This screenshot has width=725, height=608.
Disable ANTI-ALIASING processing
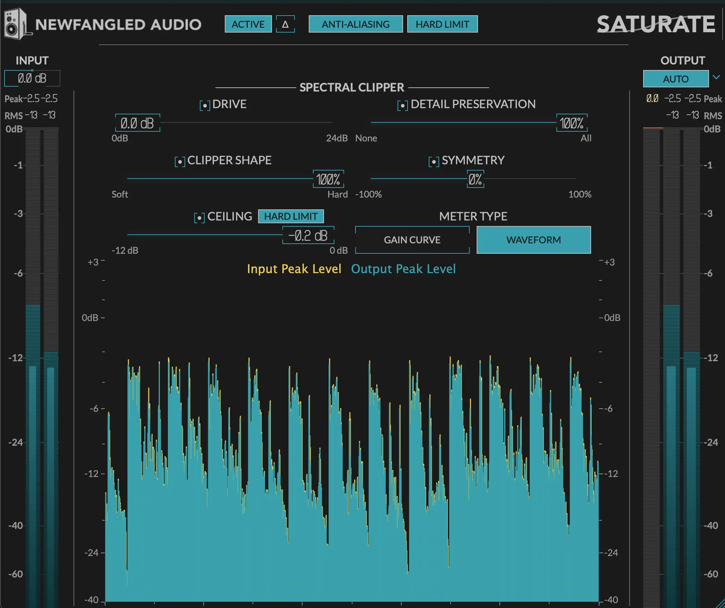[x=356, y=24]
